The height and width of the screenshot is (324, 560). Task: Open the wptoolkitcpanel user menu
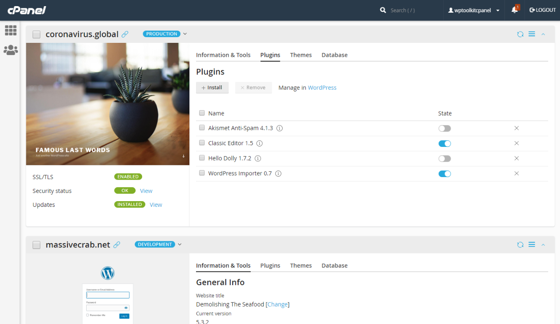[474, 10]
